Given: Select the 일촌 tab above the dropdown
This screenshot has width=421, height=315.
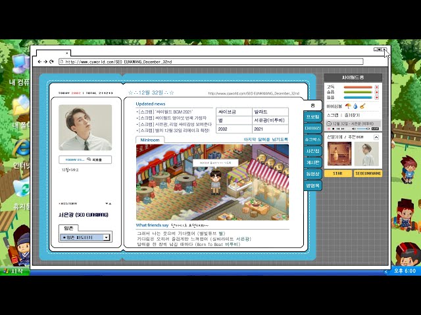Looking at the screenshot, I should point(68,228).
